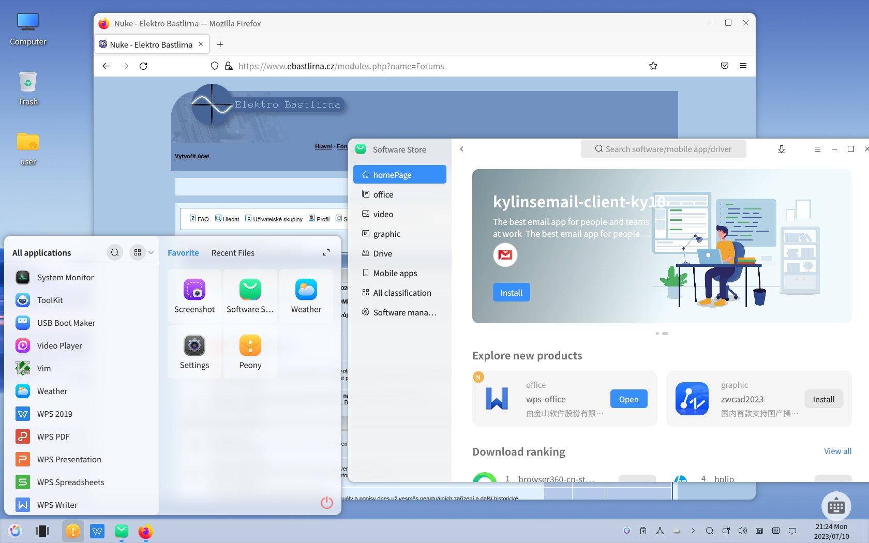Open the Software Store downloads icon

tap(782, 149)
